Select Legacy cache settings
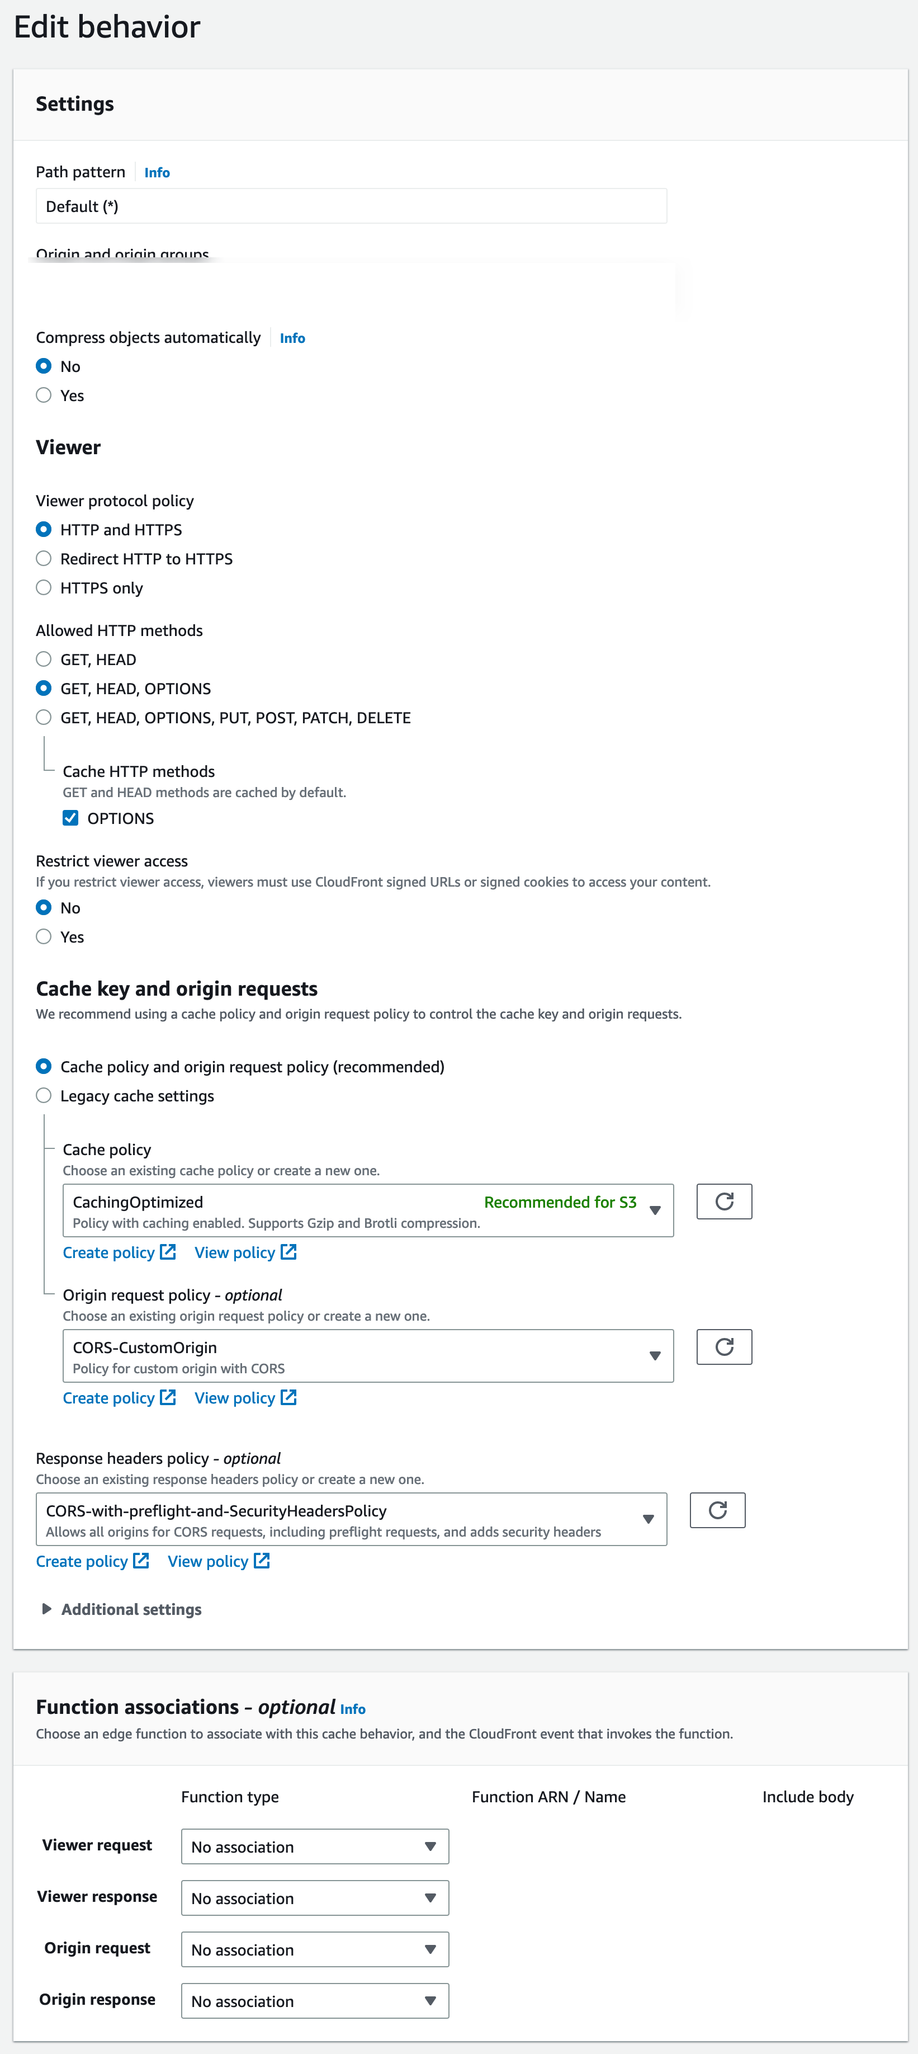Image resolution: width=918 pixels, height=2054 pixels. 44,1096
